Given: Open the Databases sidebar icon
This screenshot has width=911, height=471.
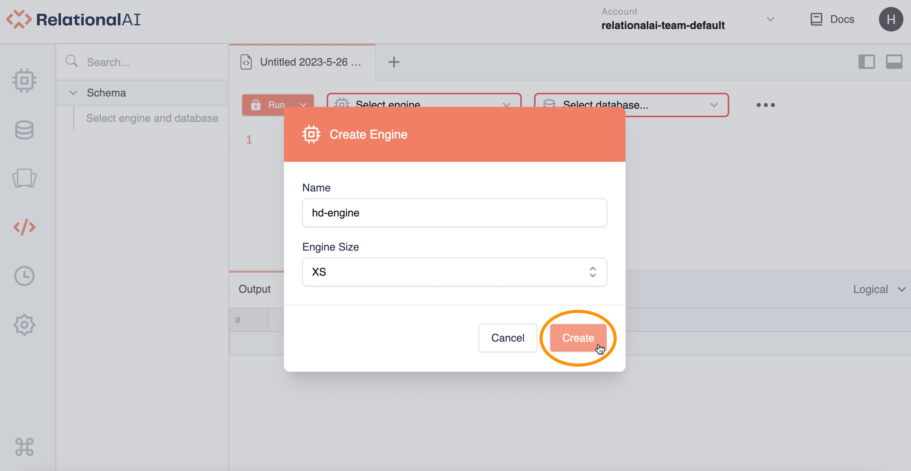Looking at the screenshot, I should [24, 130].
